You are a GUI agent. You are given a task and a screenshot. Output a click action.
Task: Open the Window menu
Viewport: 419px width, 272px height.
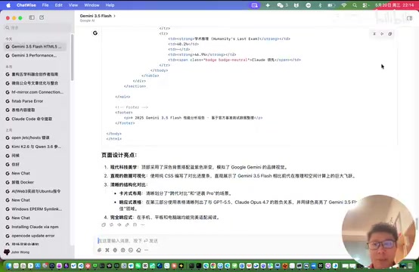point(92,5)
